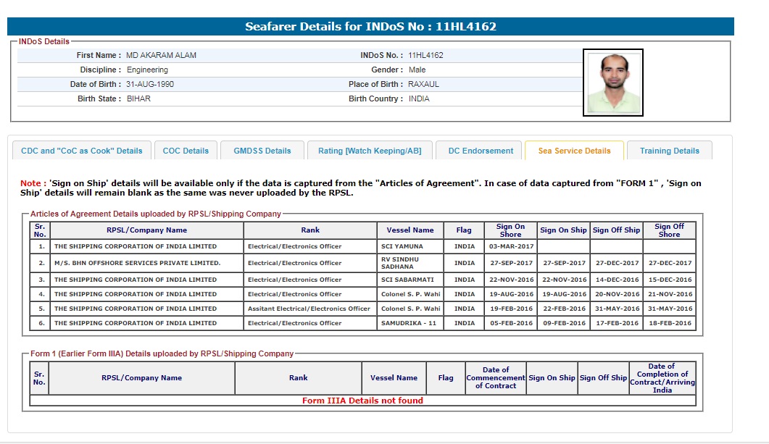Screen dimensions: 769x444
Task: Open the CDC and "CoC as Cook" Details tab
Action: pos(81,151)
